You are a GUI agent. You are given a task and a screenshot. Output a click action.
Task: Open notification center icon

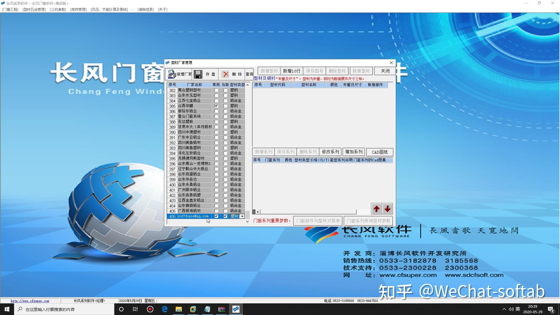(x=551, y=309)
